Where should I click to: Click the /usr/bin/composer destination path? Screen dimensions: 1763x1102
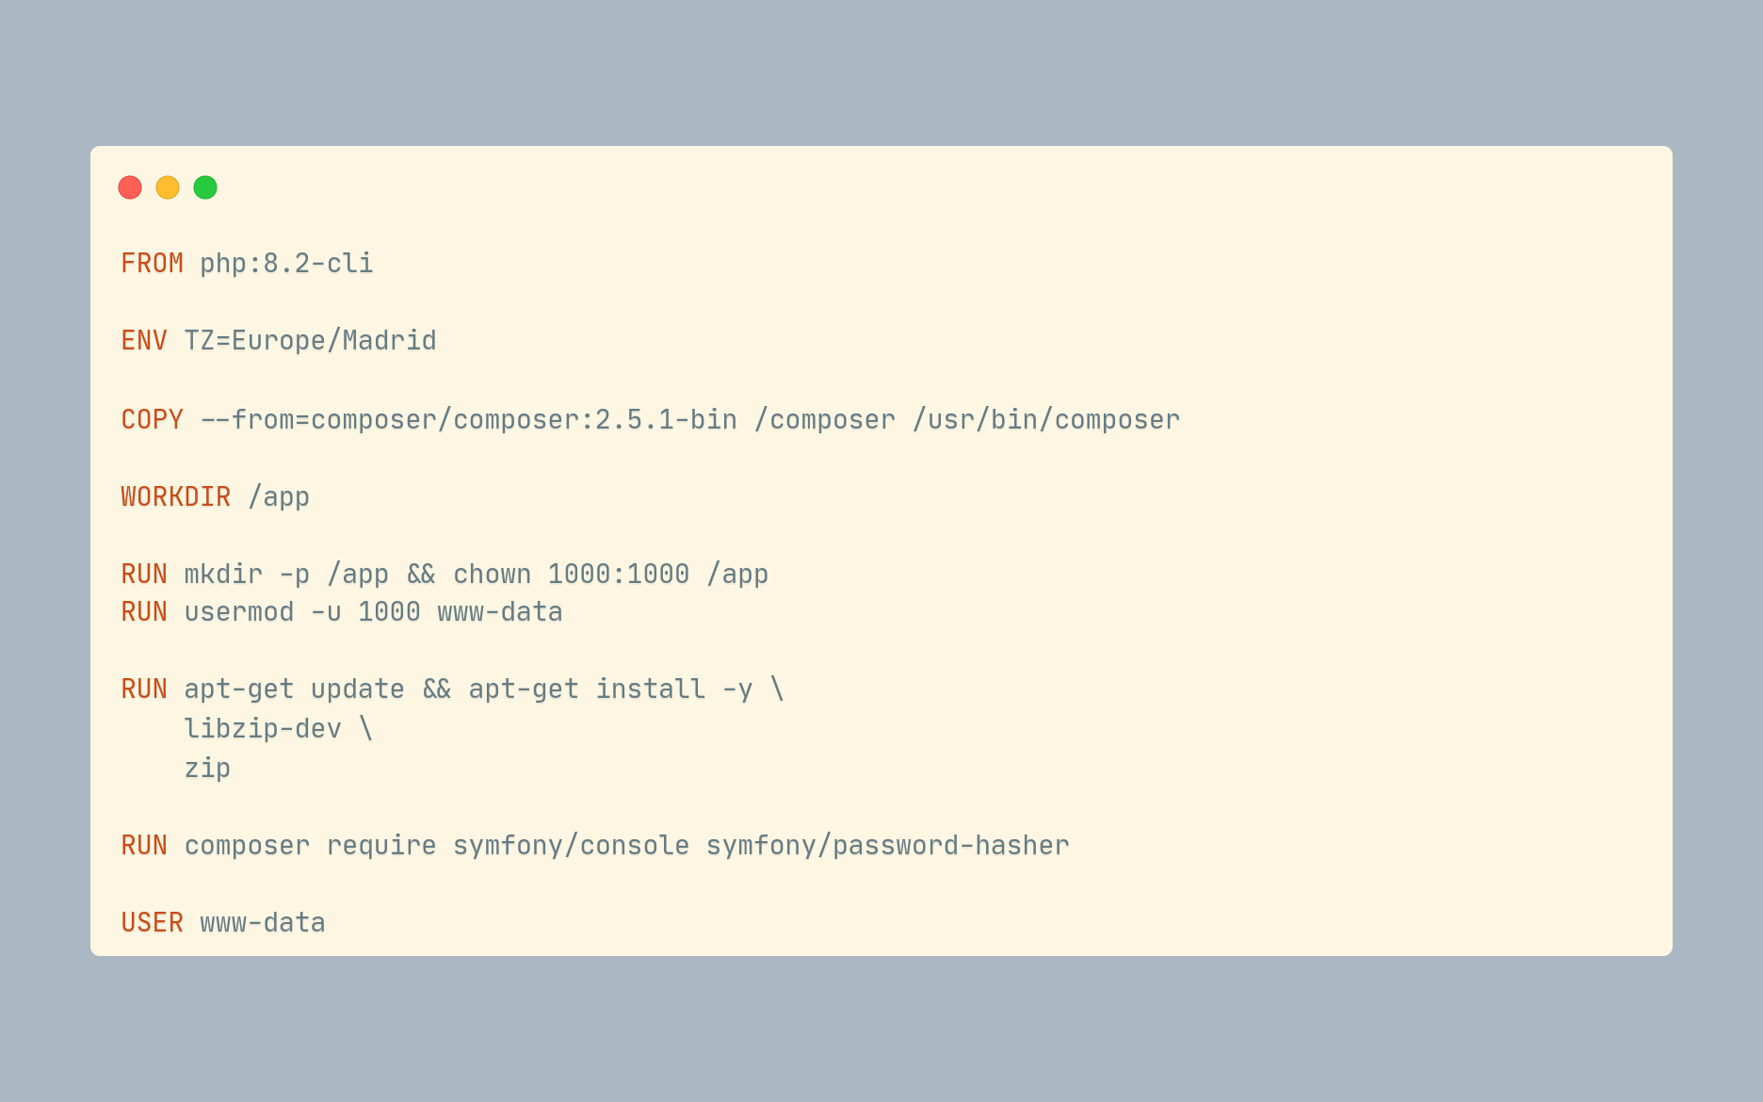[1045, 420]
